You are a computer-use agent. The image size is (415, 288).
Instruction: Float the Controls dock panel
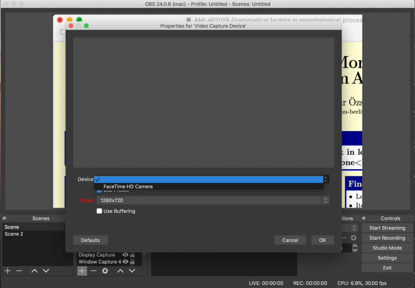(364, 218)
